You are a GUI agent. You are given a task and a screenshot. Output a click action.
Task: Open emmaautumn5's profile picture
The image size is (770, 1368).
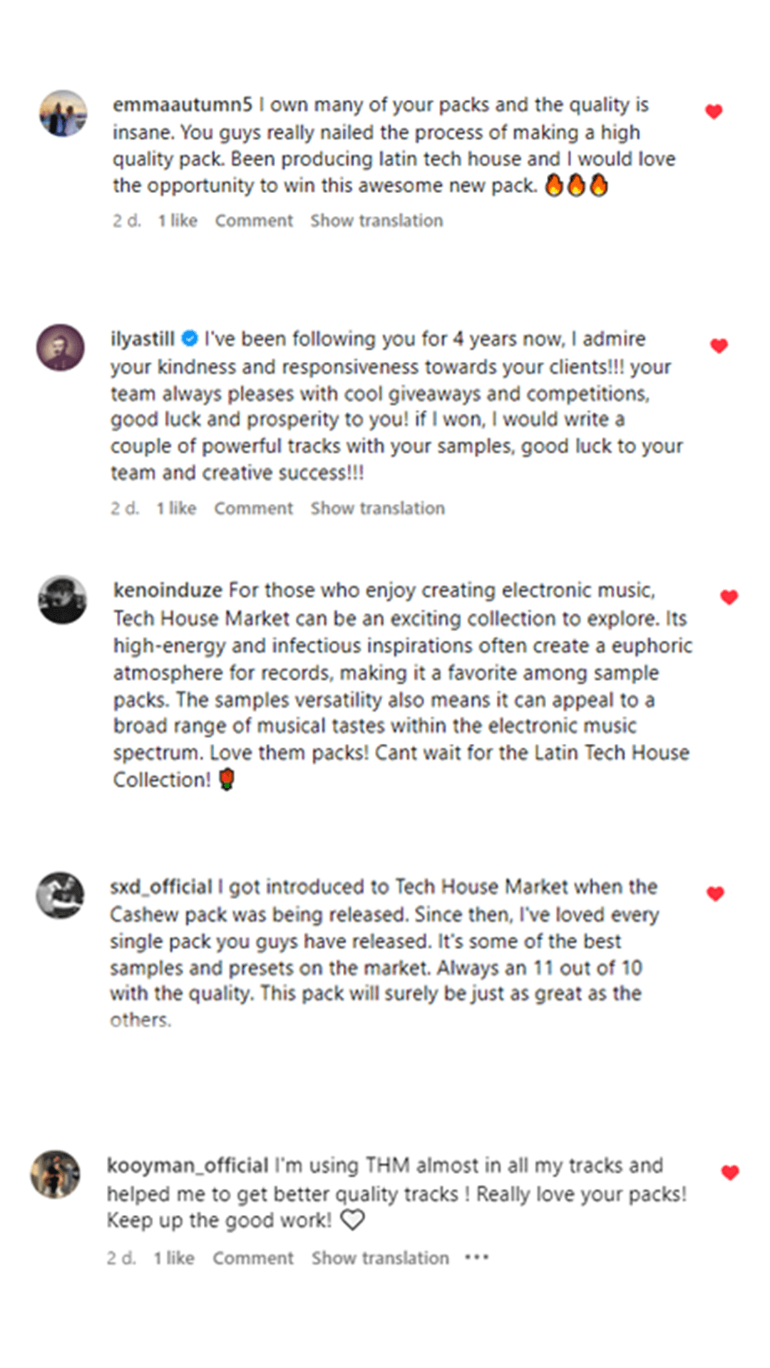click(63, 113)
